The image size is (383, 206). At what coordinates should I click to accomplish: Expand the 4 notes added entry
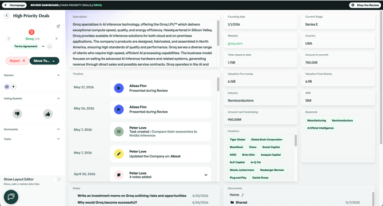(x=206, y=175)
